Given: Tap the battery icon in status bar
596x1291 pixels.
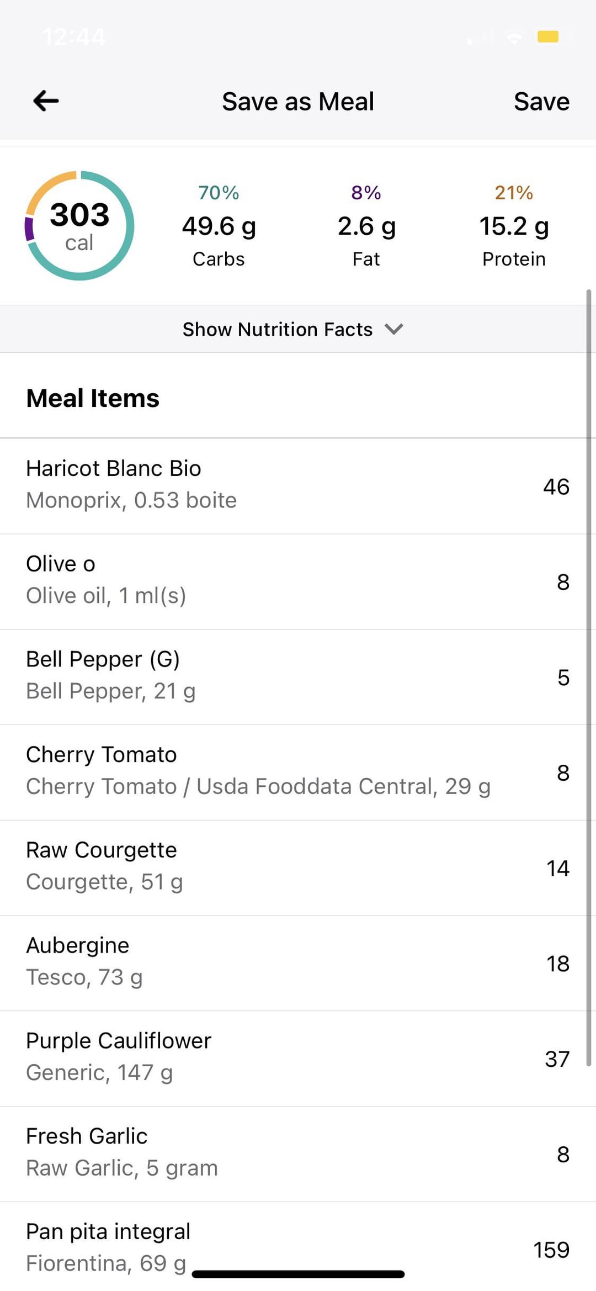Looking at the screenshot, I should click(549, 37).
